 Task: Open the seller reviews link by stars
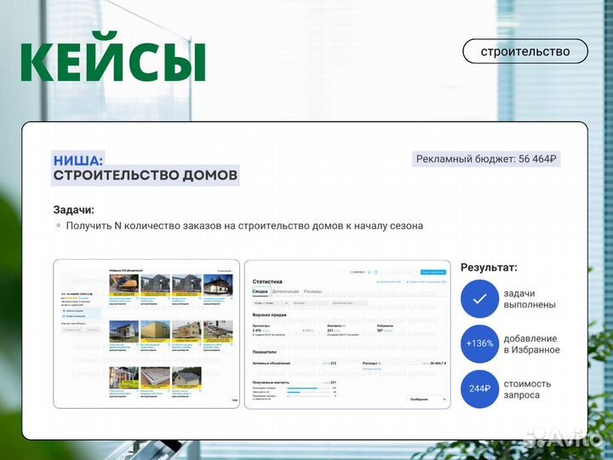tap(83, 298)
